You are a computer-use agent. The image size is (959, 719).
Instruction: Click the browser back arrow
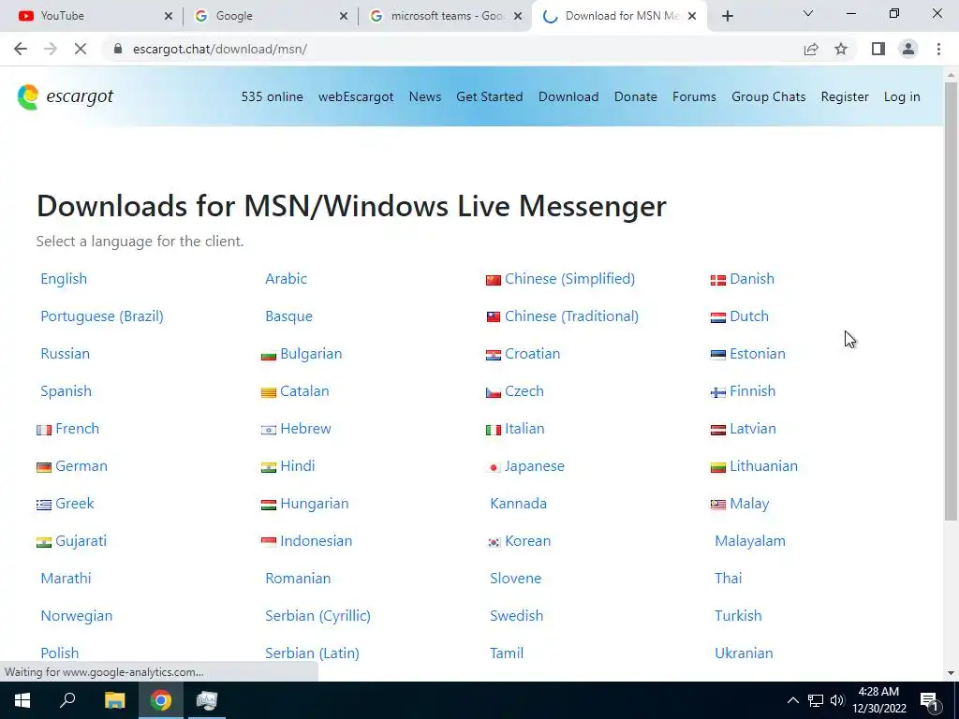(x=21, y=49)
